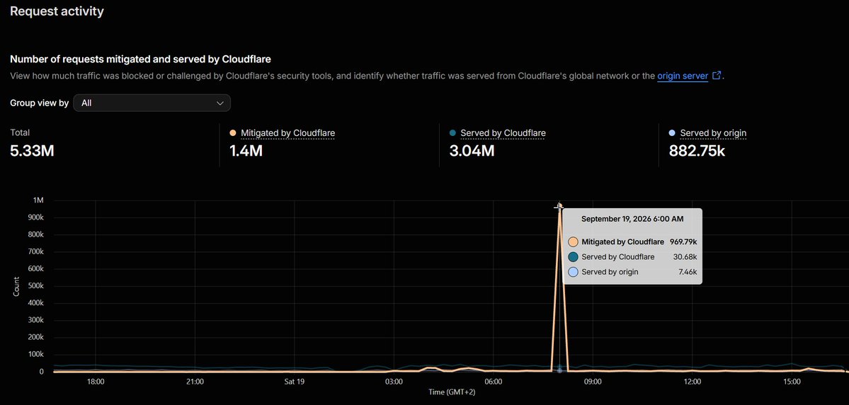Click the 06:00 x-axis label
Image resolution: width=849 pixels, height=405 pixels.
(494, 382)
